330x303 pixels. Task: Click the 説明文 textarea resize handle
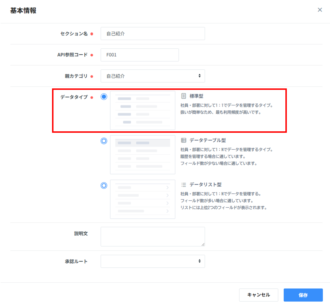[x=203, y=244]
